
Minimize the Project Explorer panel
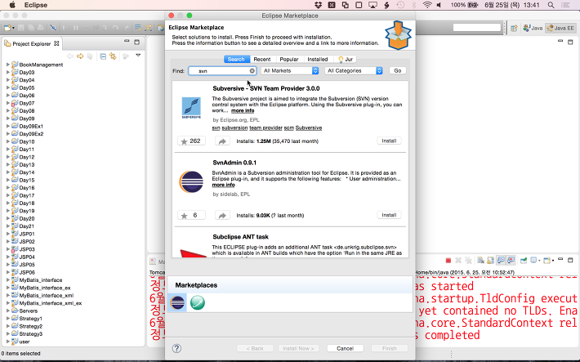pyautogui.click(x=127, y=42)
